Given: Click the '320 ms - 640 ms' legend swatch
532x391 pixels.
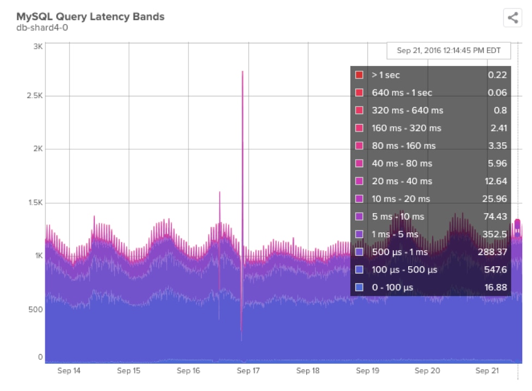Looking at the screenshot, I should [x=359, y=110].
